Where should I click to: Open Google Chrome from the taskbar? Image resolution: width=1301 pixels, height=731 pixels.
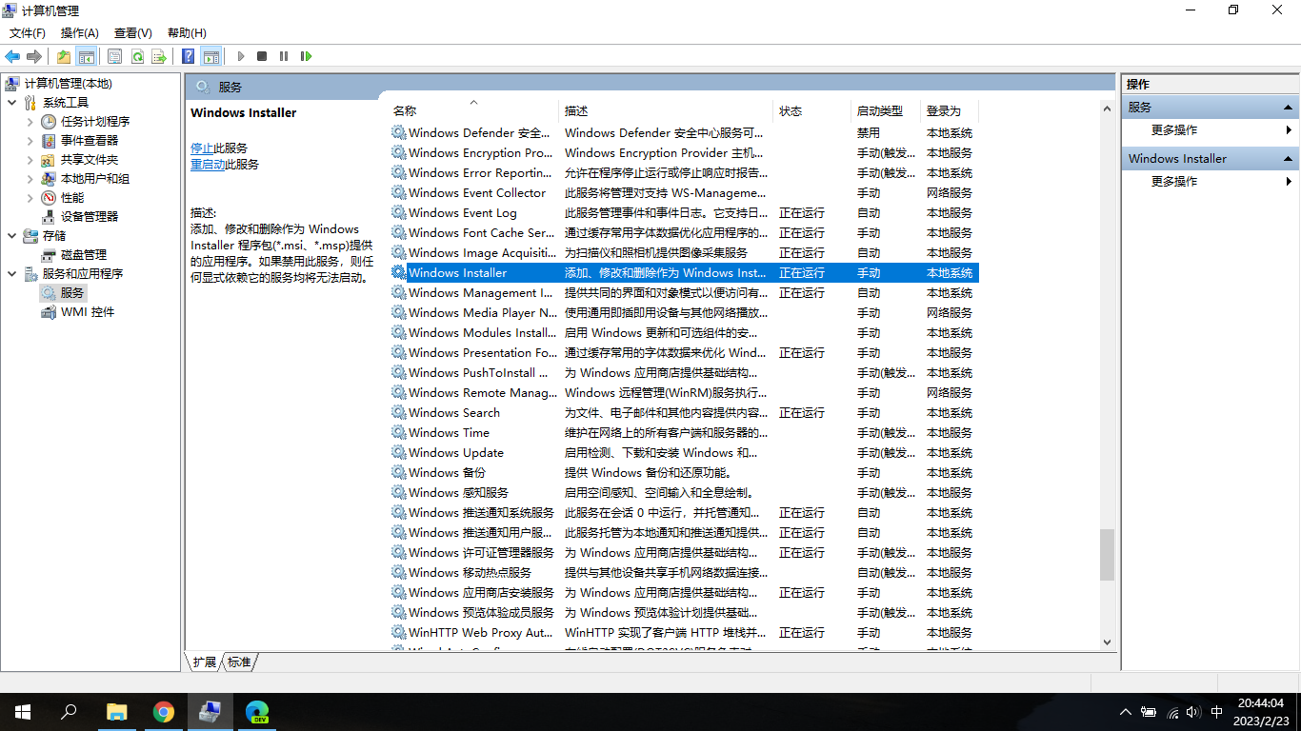pyautogui.click(x=164, y=712)
